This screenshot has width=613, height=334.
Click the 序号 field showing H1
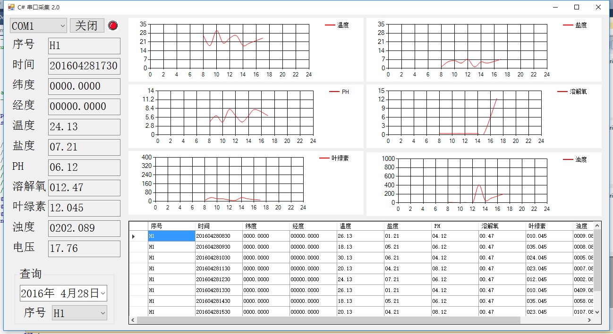coord(84,46)
